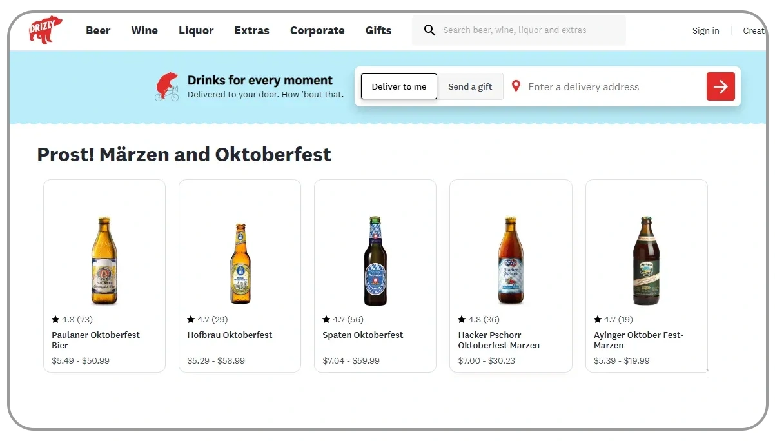Click the Sign in link
The height and width of the screenshot is (441, 775).
click(x=705, y=30)
